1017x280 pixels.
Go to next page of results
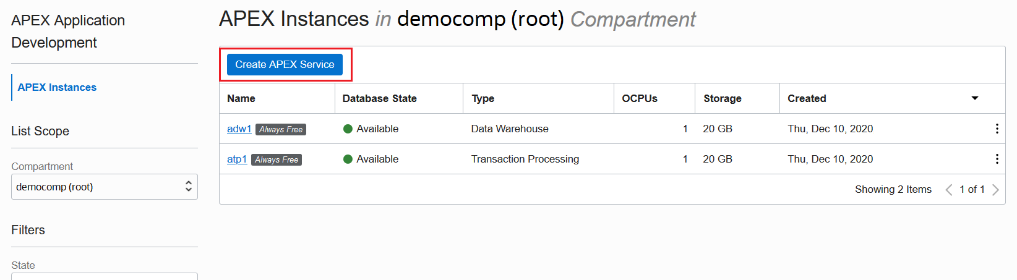pyautogui.click(x=995, y=190)
